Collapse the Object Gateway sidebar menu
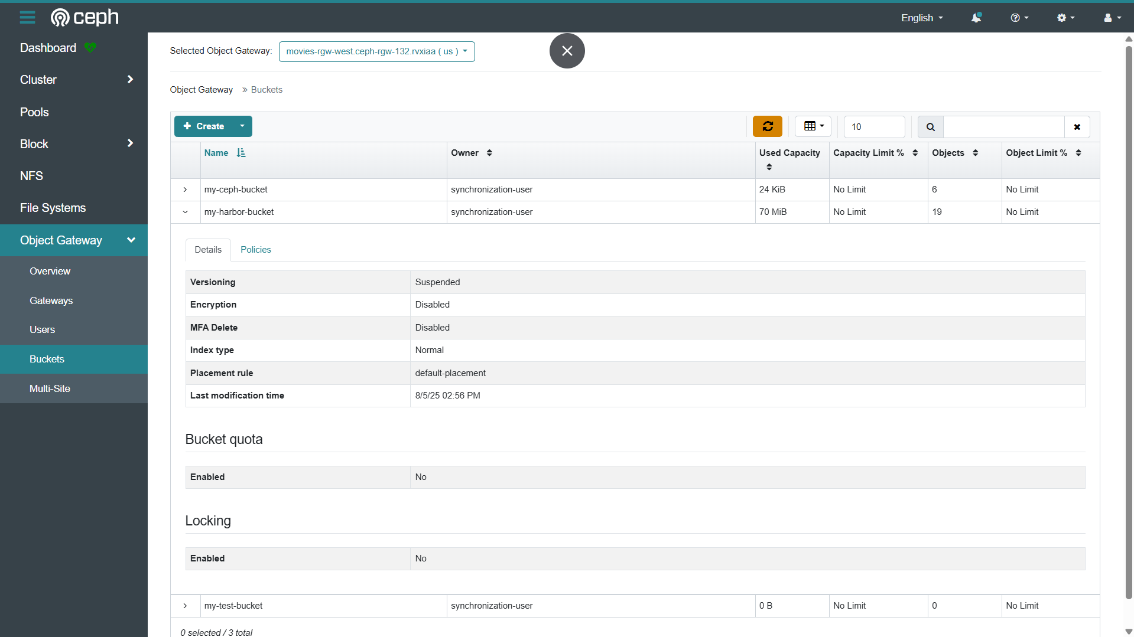Viewport: 1134px width, 637px height. [x=74, y=240]
